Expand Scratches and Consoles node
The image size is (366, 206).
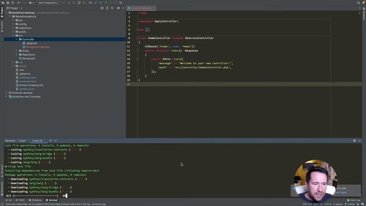point(6,97)
